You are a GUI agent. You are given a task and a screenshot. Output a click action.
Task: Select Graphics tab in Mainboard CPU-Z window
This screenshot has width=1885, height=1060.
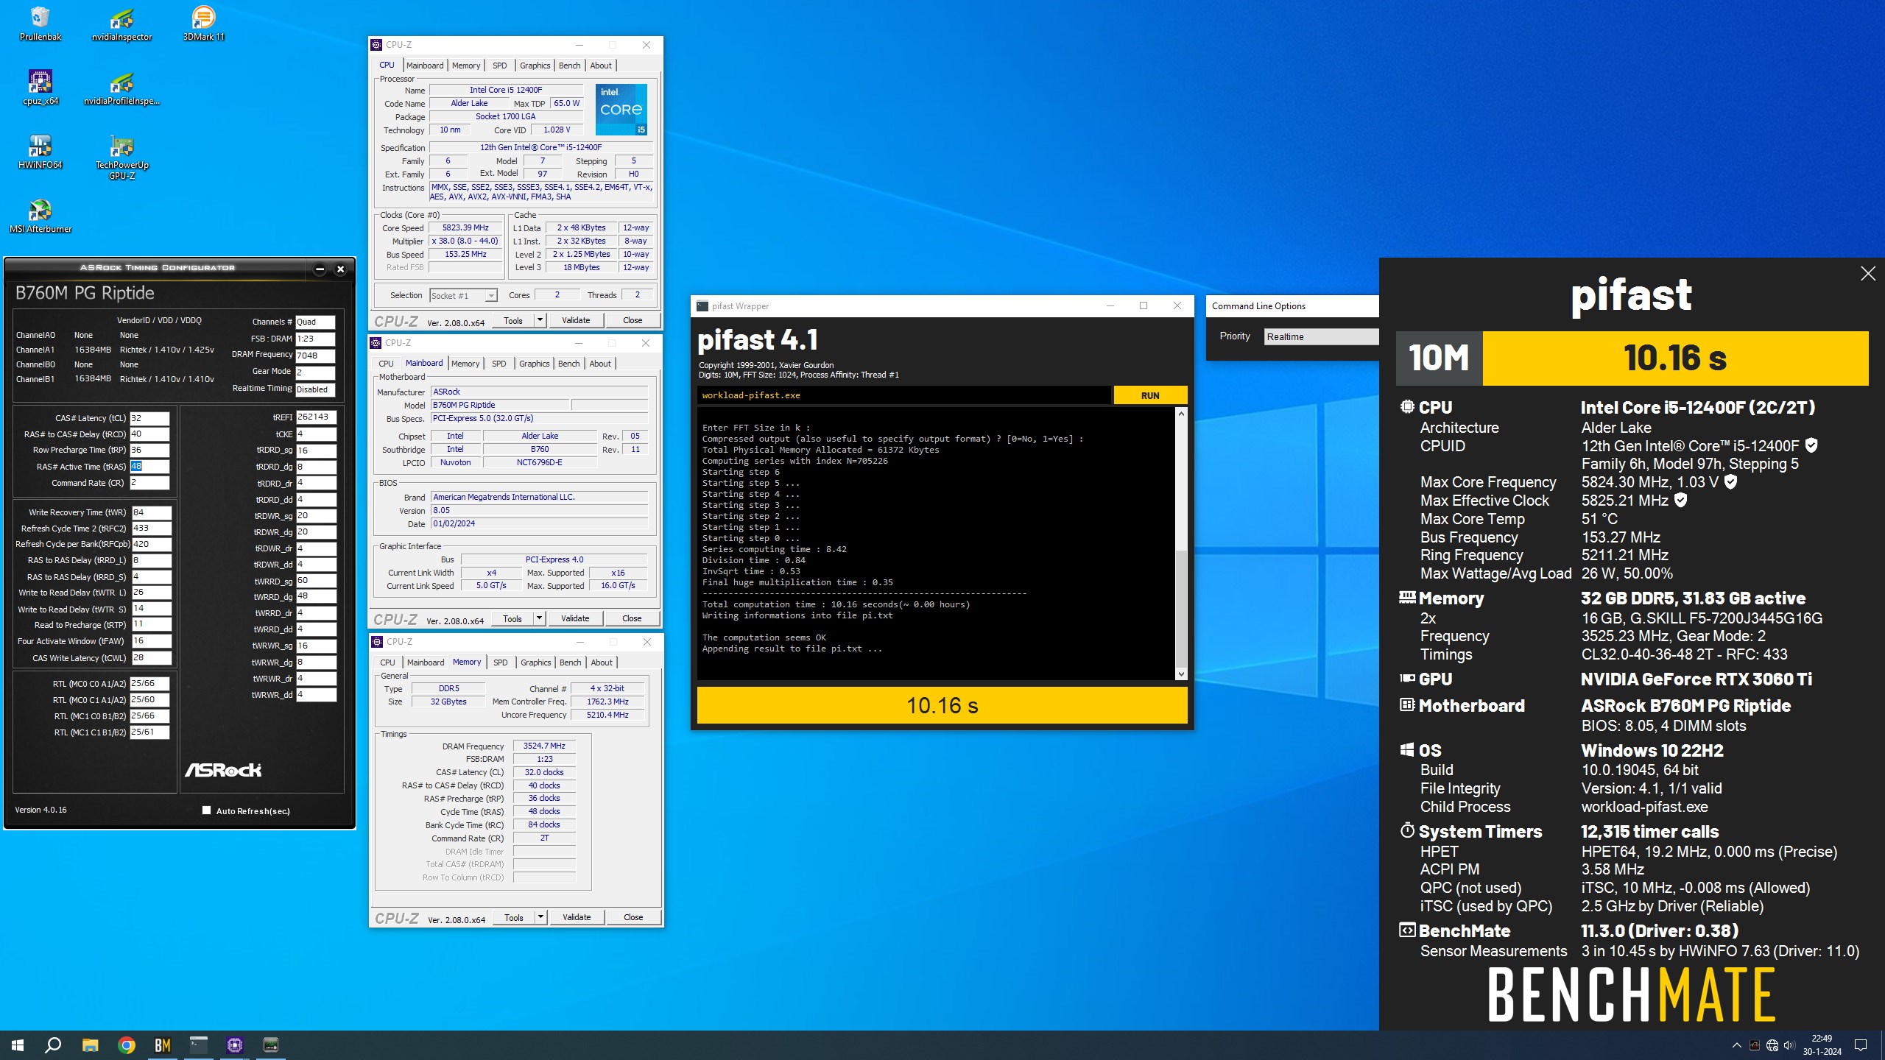[534, 364]
